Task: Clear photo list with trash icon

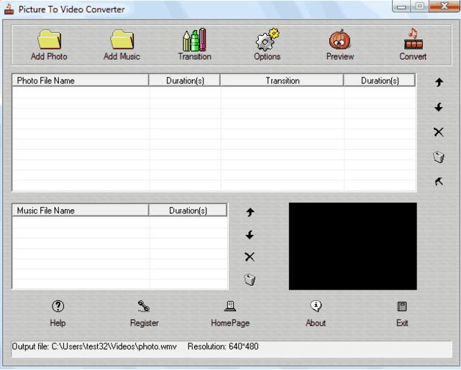Action: click(438, 157)
